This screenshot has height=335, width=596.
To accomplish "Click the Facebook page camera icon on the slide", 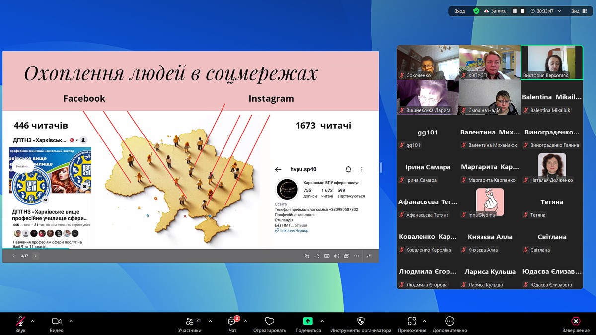I will pyautogui.click(x=46, y=200).
